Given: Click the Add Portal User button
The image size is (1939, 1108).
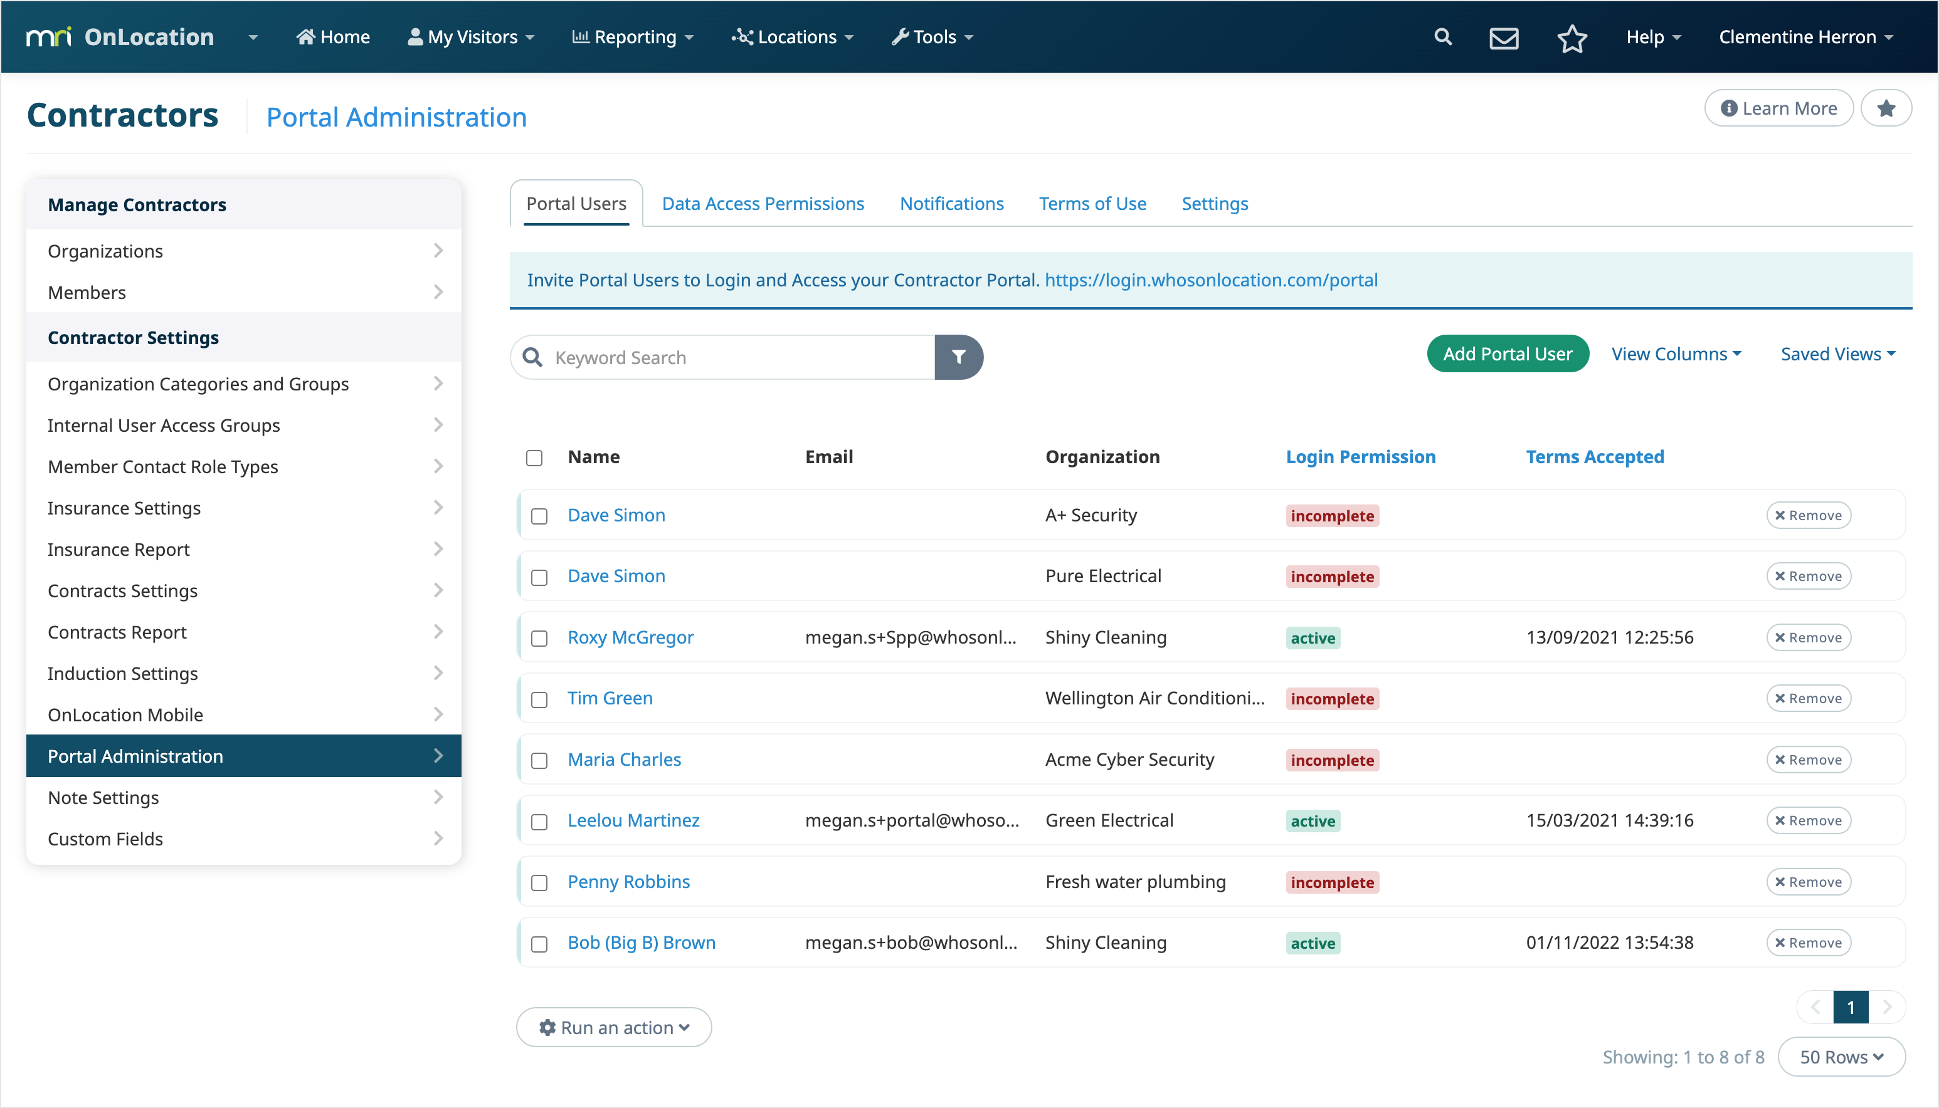Looking at the screenshot, I should (x=1508, y=354).
